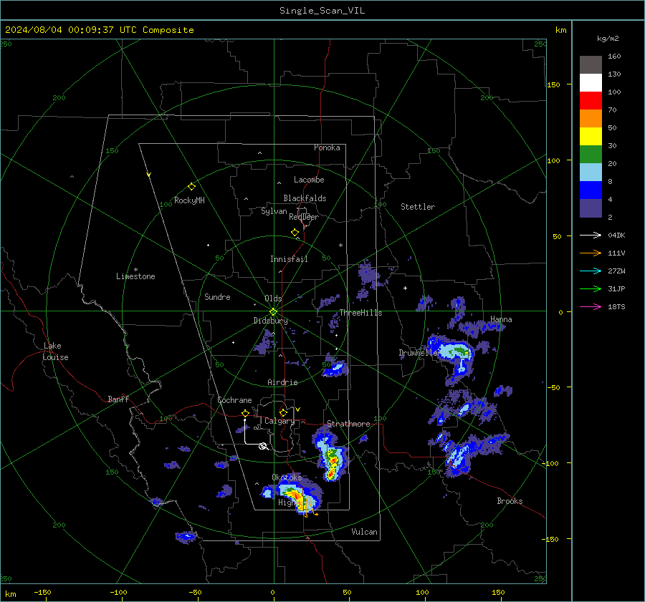
Task: Click the Hanna city label
Action: [x=501, y=319]
